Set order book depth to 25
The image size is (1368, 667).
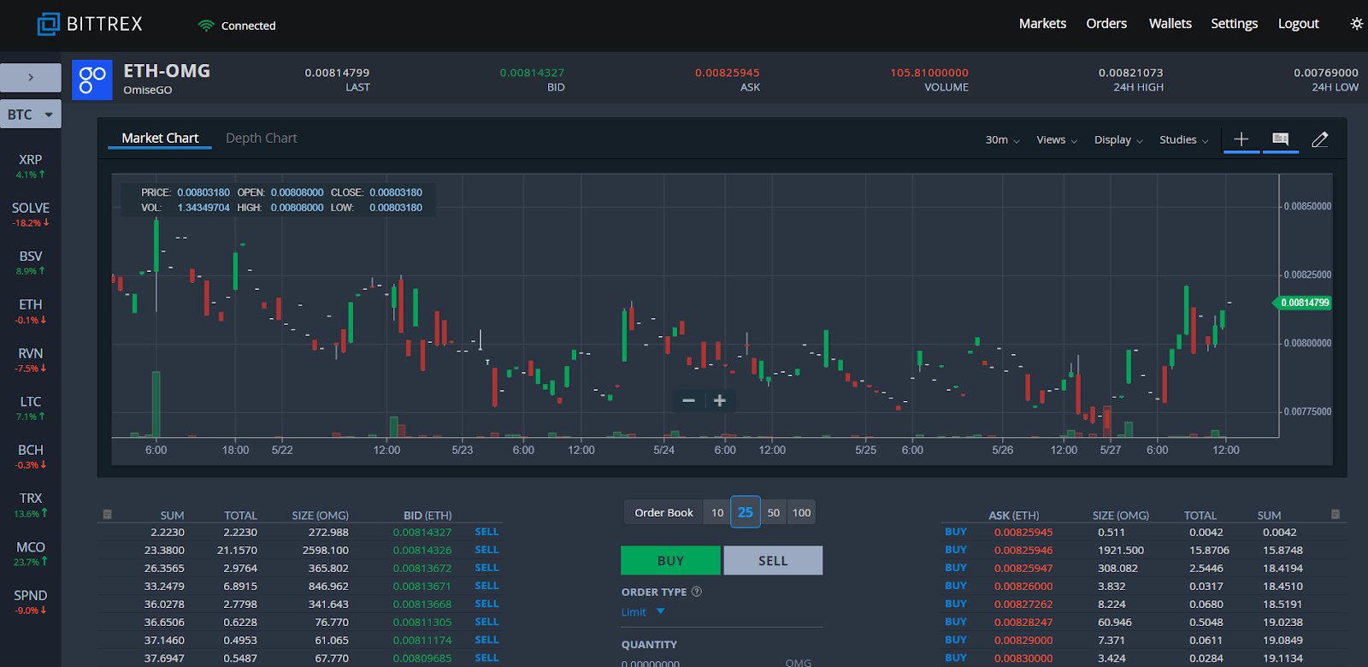746,512
